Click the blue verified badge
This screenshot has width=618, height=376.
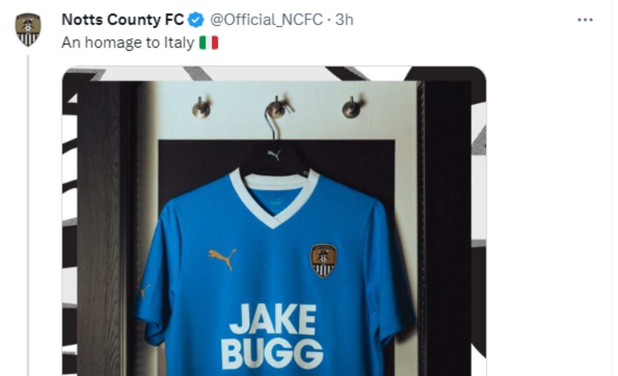click(x=195, y=20)
